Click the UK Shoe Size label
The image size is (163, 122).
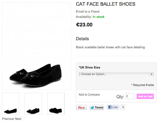pos(90,68)
